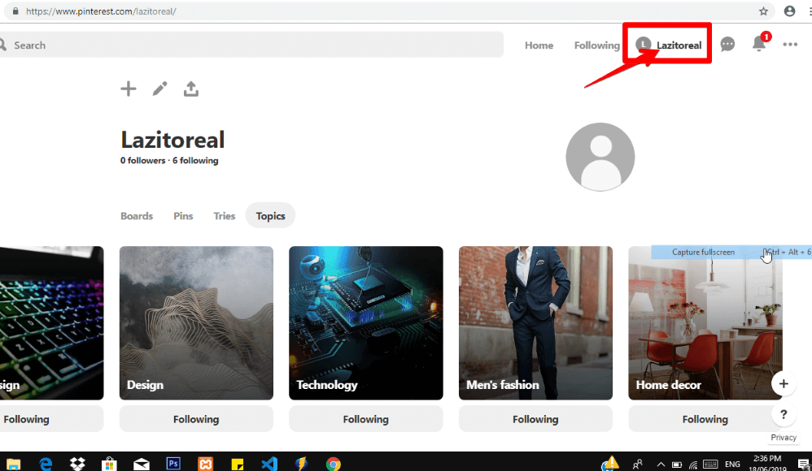Click the 6 following count
This screenshot has width=812, height=471.
click(195, 161)
